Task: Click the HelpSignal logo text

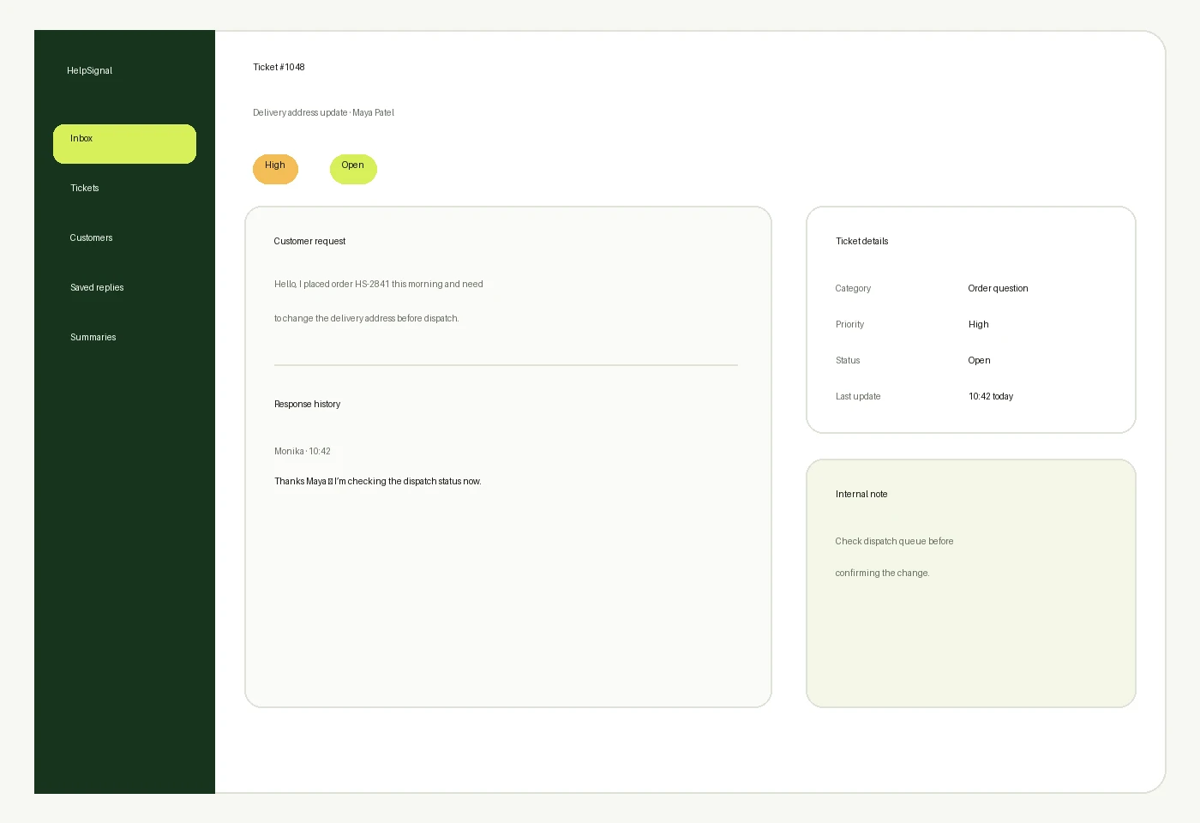Action: [x=90, y=70]
